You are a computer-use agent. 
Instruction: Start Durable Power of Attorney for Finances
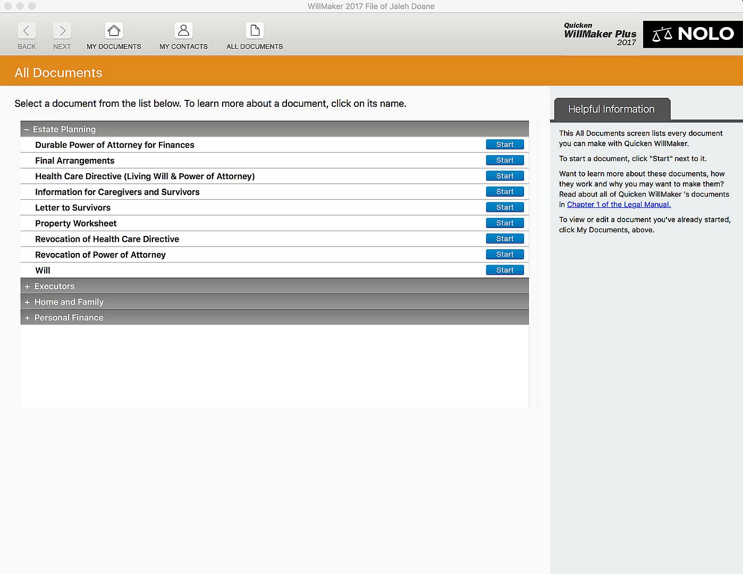coord(505,145)
